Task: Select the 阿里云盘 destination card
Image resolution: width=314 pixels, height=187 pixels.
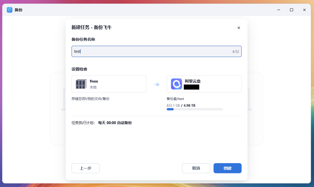Action: 204,84
